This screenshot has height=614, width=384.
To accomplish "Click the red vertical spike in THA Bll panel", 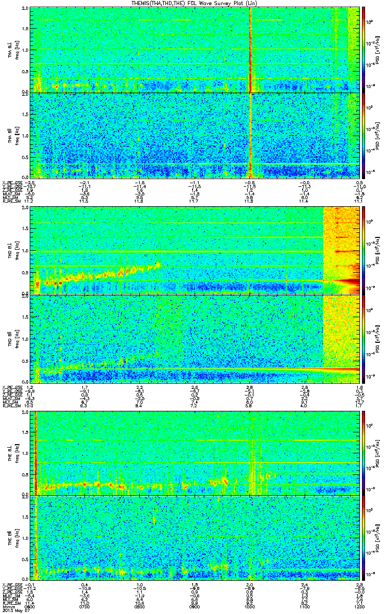I will (250, 136).
